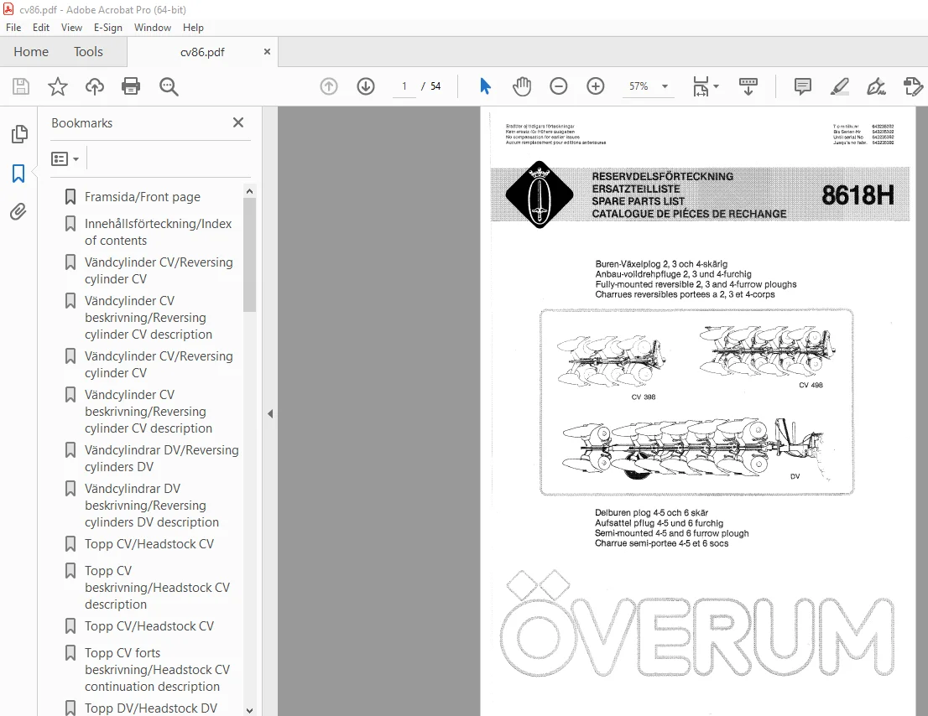Open Framsida/Front page bookmark
The height and width of the screenshot is (716, 928).
coord(143,197)
